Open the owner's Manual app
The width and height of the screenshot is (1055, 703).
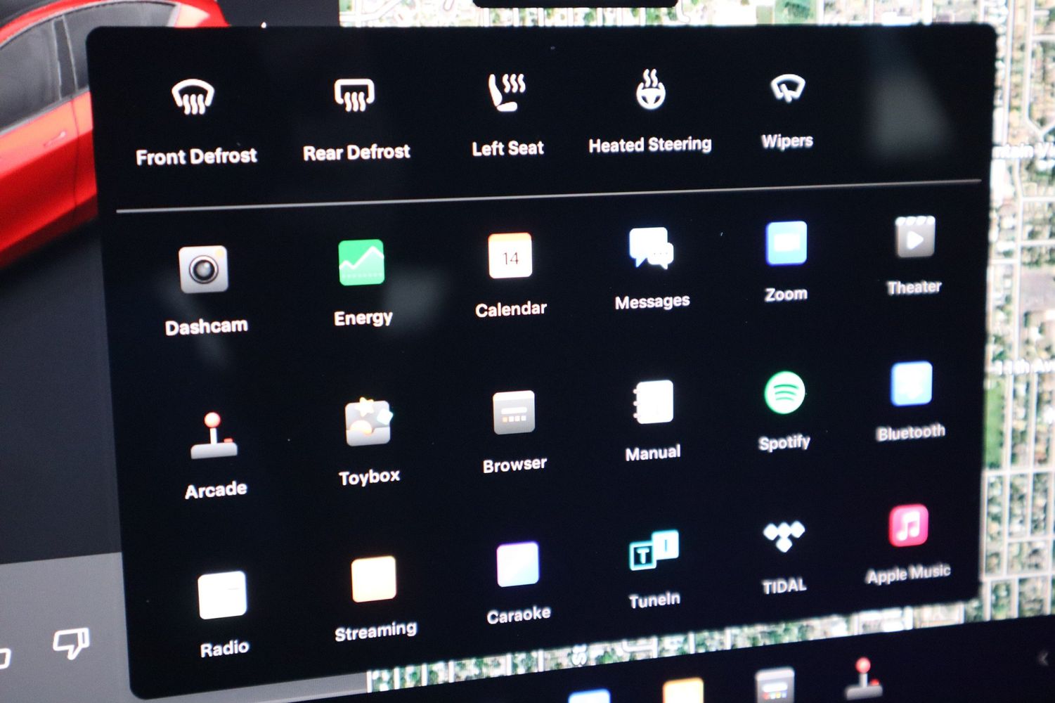[x=653, y=402]
